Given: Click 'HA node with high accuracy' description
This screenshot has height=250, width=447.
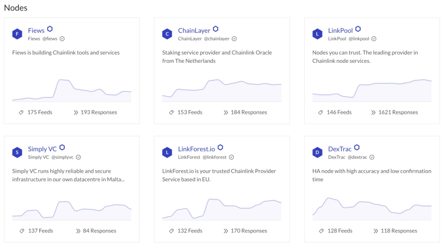Looking at the screenshot, I should point(372,175).
